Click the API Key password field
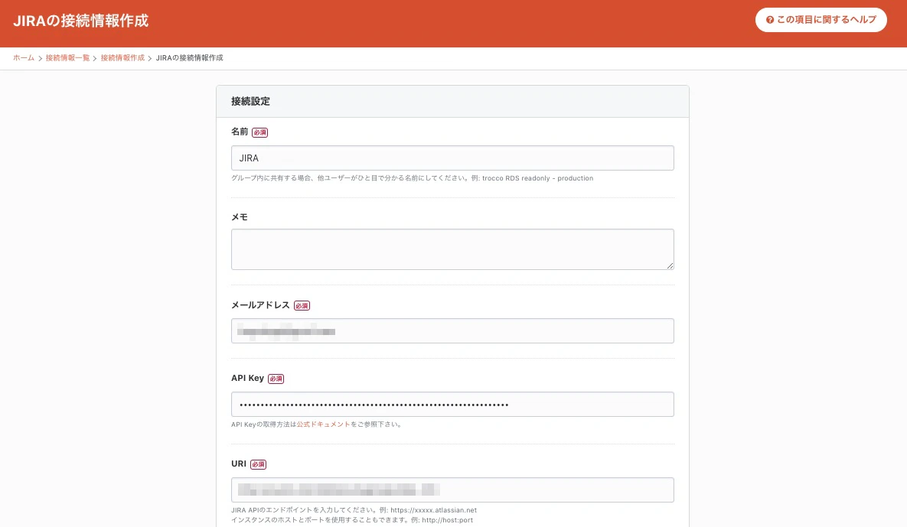 coord(452,405)
